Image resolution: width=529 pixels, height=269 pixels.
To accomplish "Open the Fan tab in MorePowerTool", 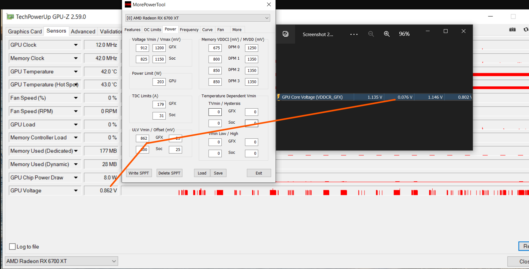I will pyautogui.click(x=220, y=30).
